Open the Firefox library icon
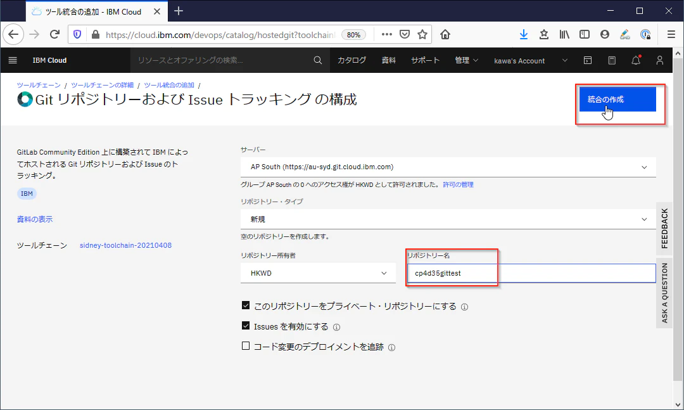The width and height of the screenshot is (684, 410). point(564,34)
